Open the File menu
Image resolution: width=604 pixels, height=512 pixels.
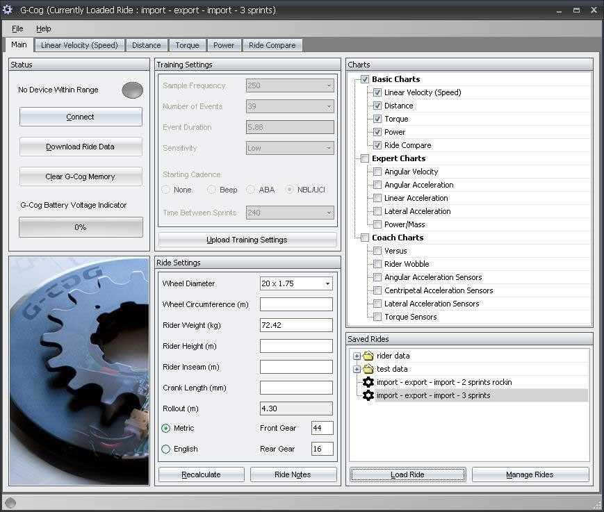17,28
